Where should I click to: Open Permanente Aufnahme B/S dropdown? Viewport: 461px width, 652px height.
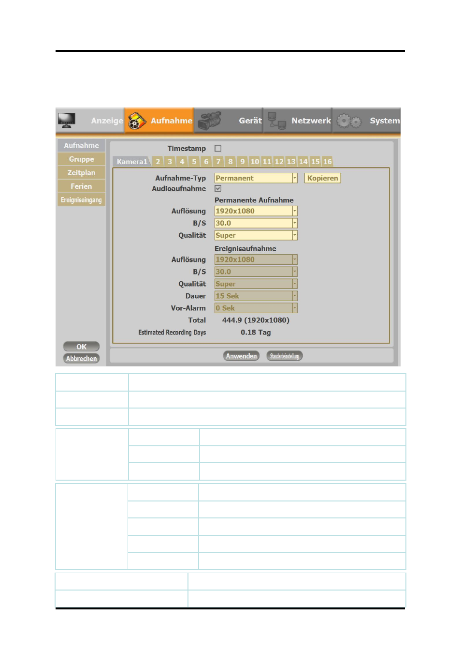coord(256,223)
